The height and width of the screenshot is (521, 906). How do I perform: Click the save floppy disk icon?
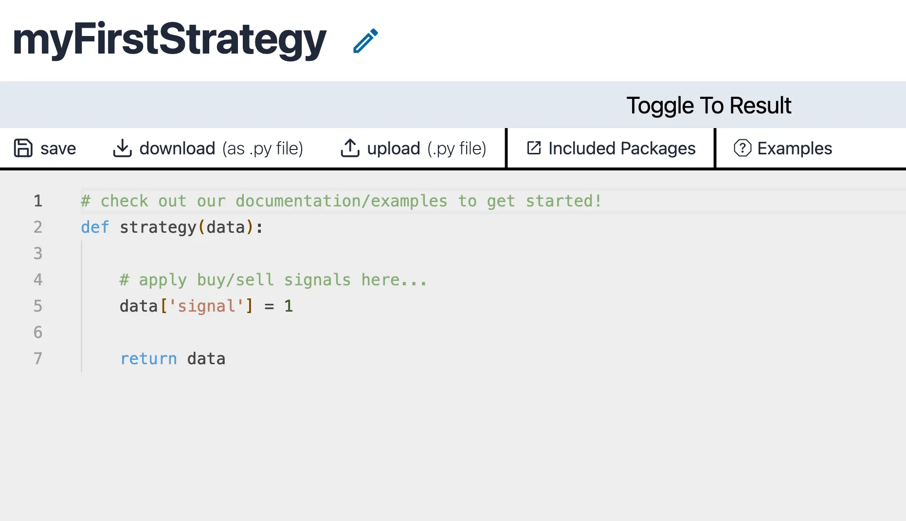(x=23, y=148)
